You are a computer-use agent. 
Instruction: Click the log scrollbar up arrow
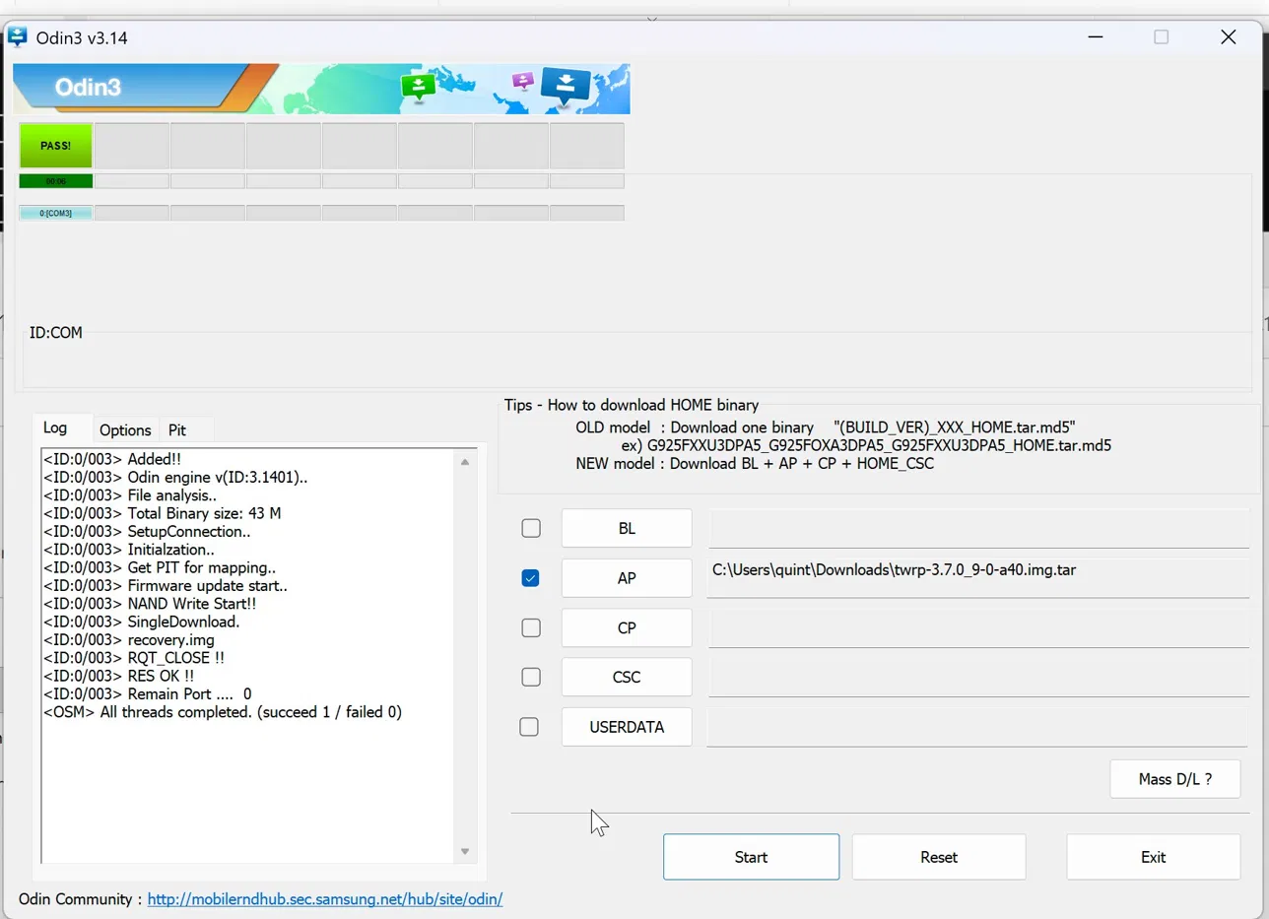point(466,460)
